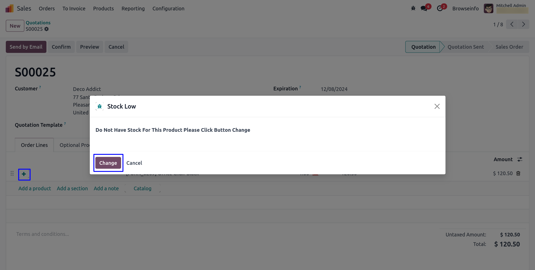Click the Customer help tooltip mark
The image size is (535, 270).
[x=40, y=87]
